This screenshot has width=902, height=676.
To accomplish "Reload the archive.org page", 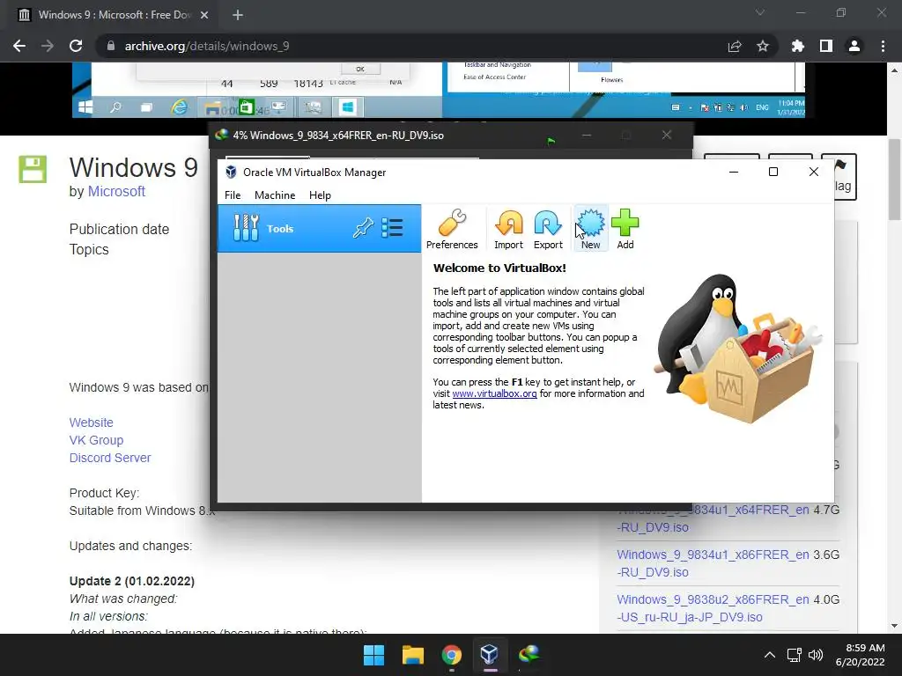I will click(x=76, y=46).
